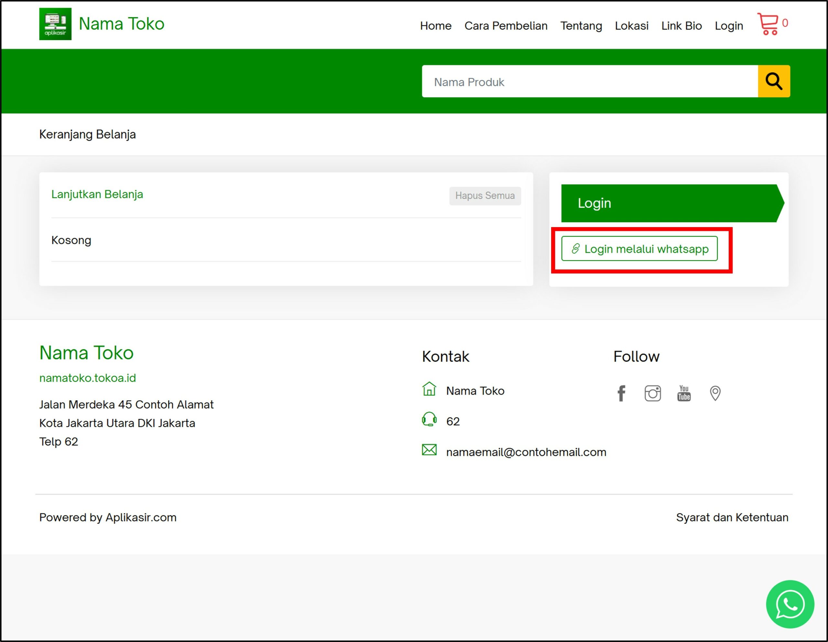The image size is (828, 642).
Task: Open the Syarat dan Ketentuan link
Action: click(x=732, y=517)
